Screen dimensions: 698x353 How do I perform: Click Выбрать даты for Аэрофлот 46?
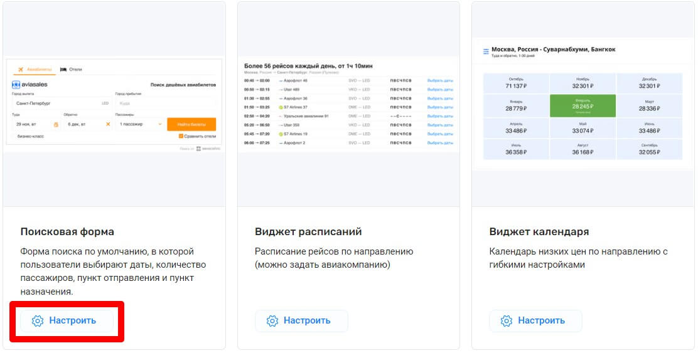440,81
